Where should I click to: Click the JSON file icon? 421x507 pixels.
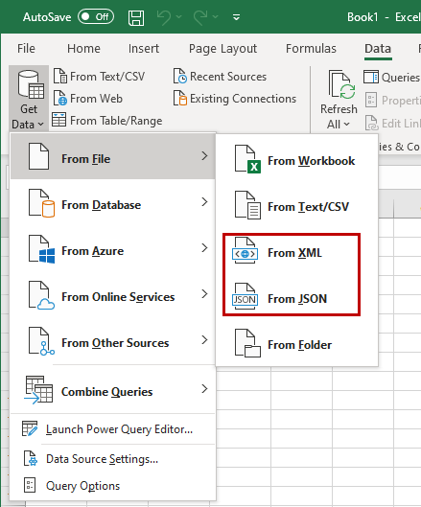(245, 296)
